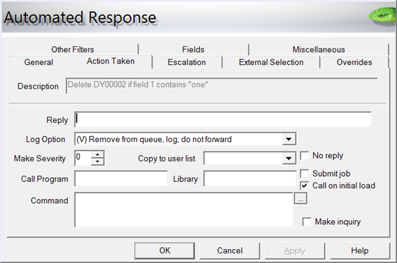Decrease Make Severity with down arrow
The image size is (397, 263).
pos(97,161)
